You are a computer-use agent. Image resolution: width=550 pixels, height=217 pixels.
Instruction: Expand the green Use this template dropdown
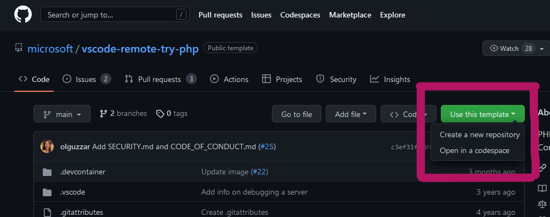coord(483,114)
